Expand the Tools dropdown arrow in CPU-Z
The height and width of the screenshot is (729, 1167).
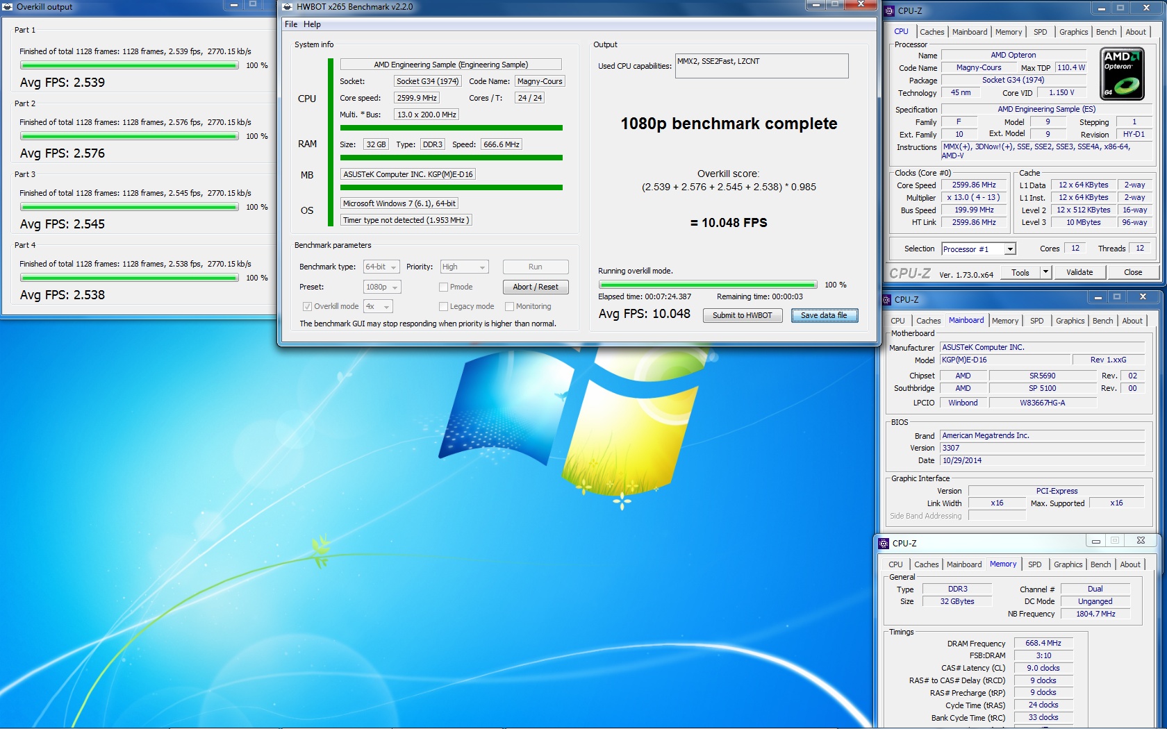click(1045, 272)
